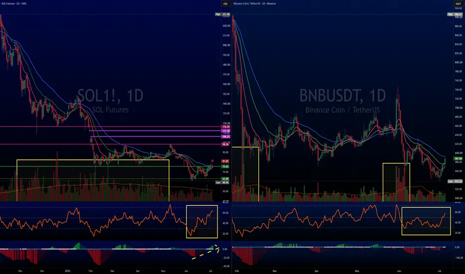The image size is (465, 274).
Task: Click the 200.00 level on SOL price axis
Action: point(227,45)
